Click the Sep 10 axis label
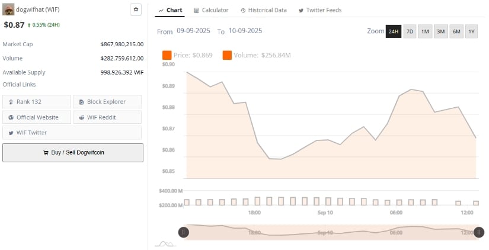 coord(325,213)
